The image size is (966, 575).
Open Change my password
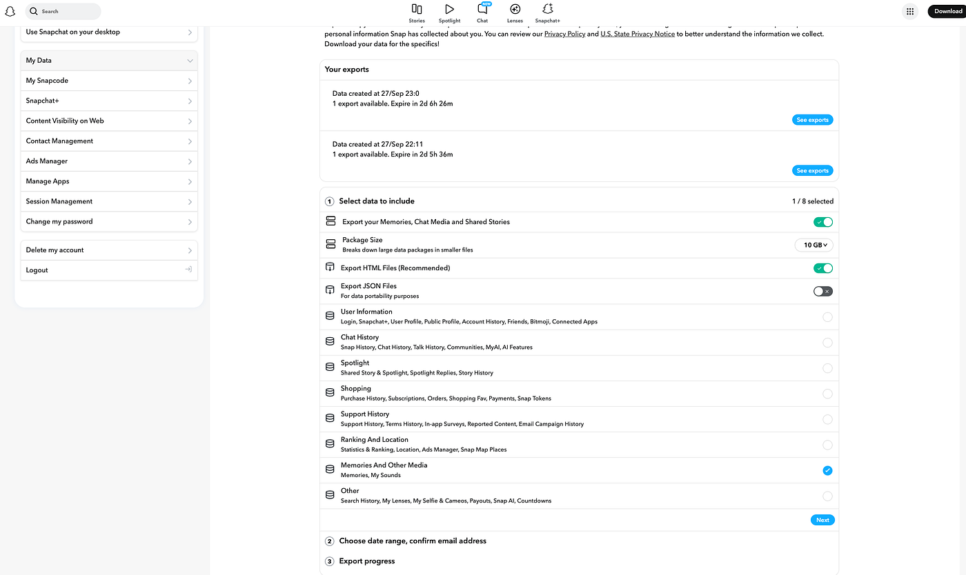coord(109,221)
